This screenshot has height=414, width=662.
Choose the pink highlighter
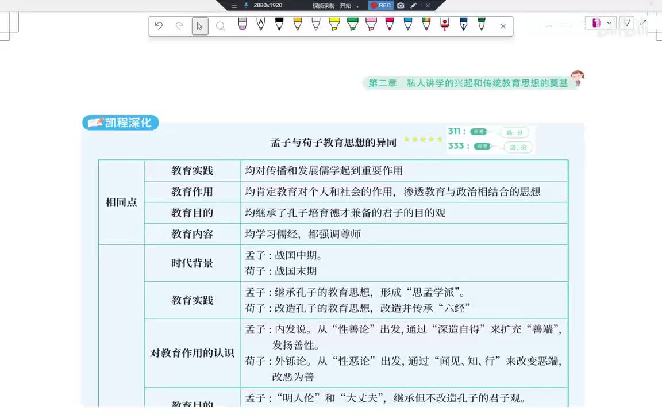point(371,24)
